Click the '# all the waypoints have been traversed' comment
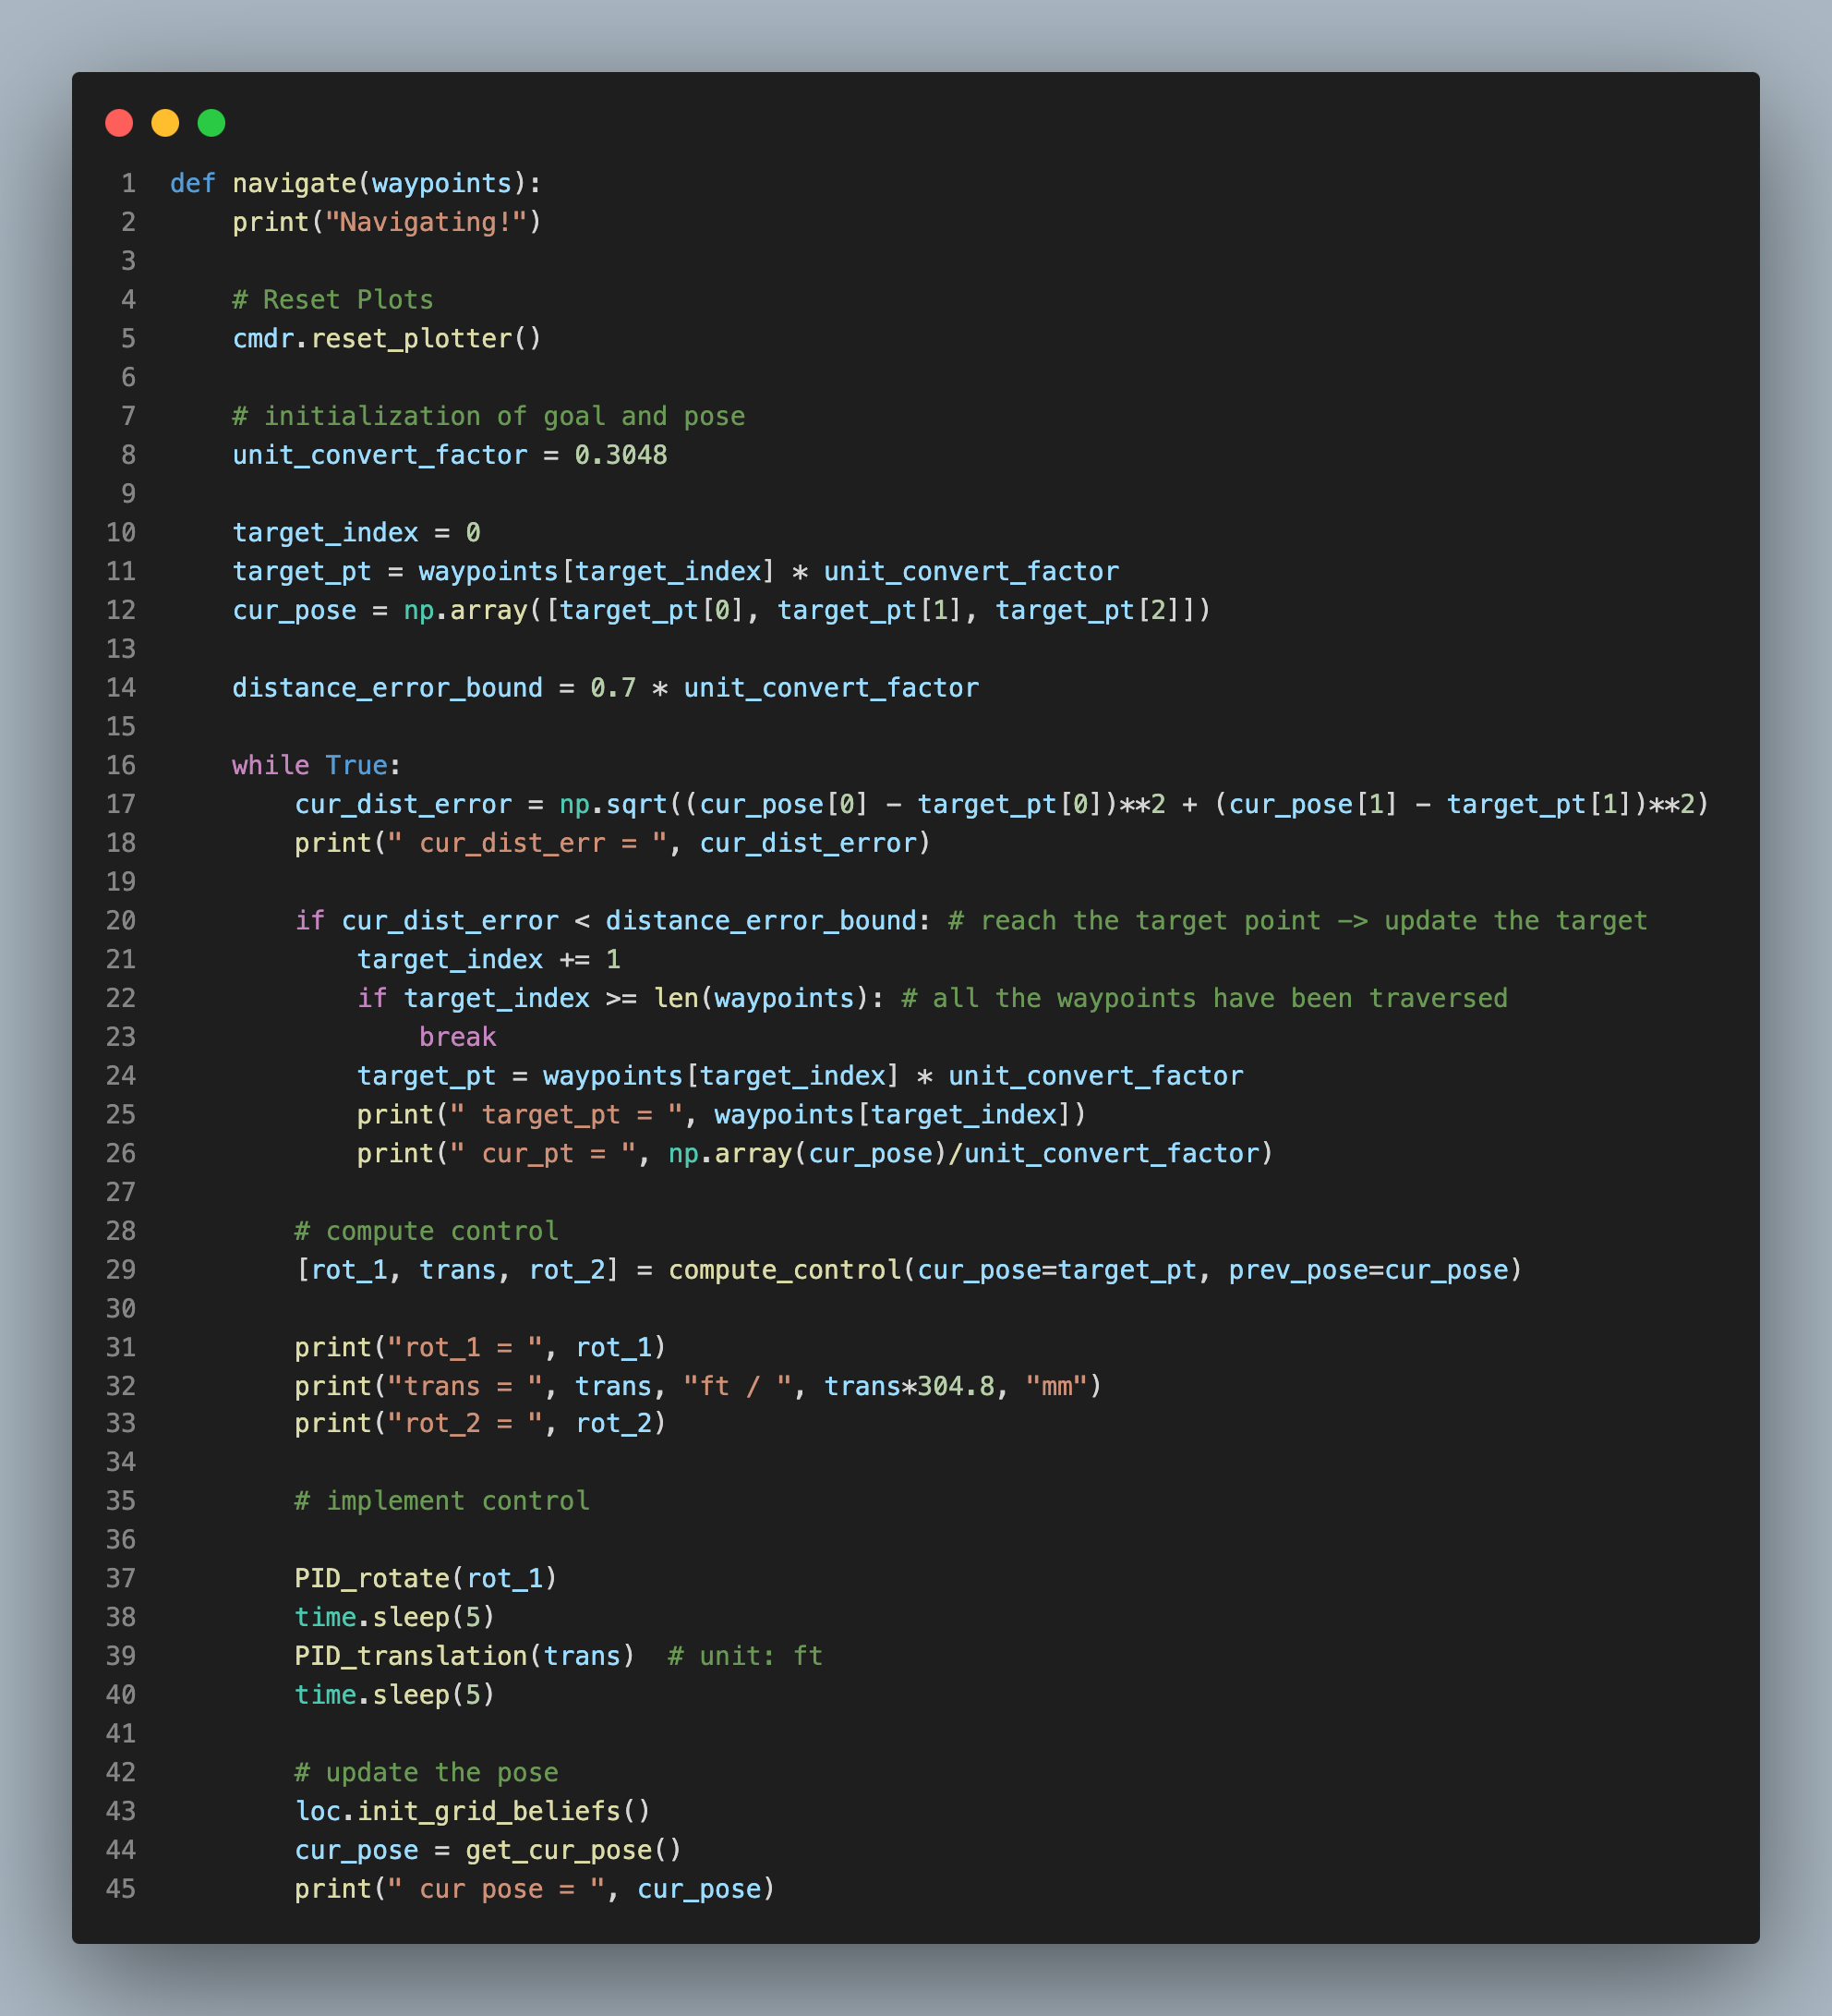The image size is (1832, 2016). pyautogui.click(x=1204, y=999)
